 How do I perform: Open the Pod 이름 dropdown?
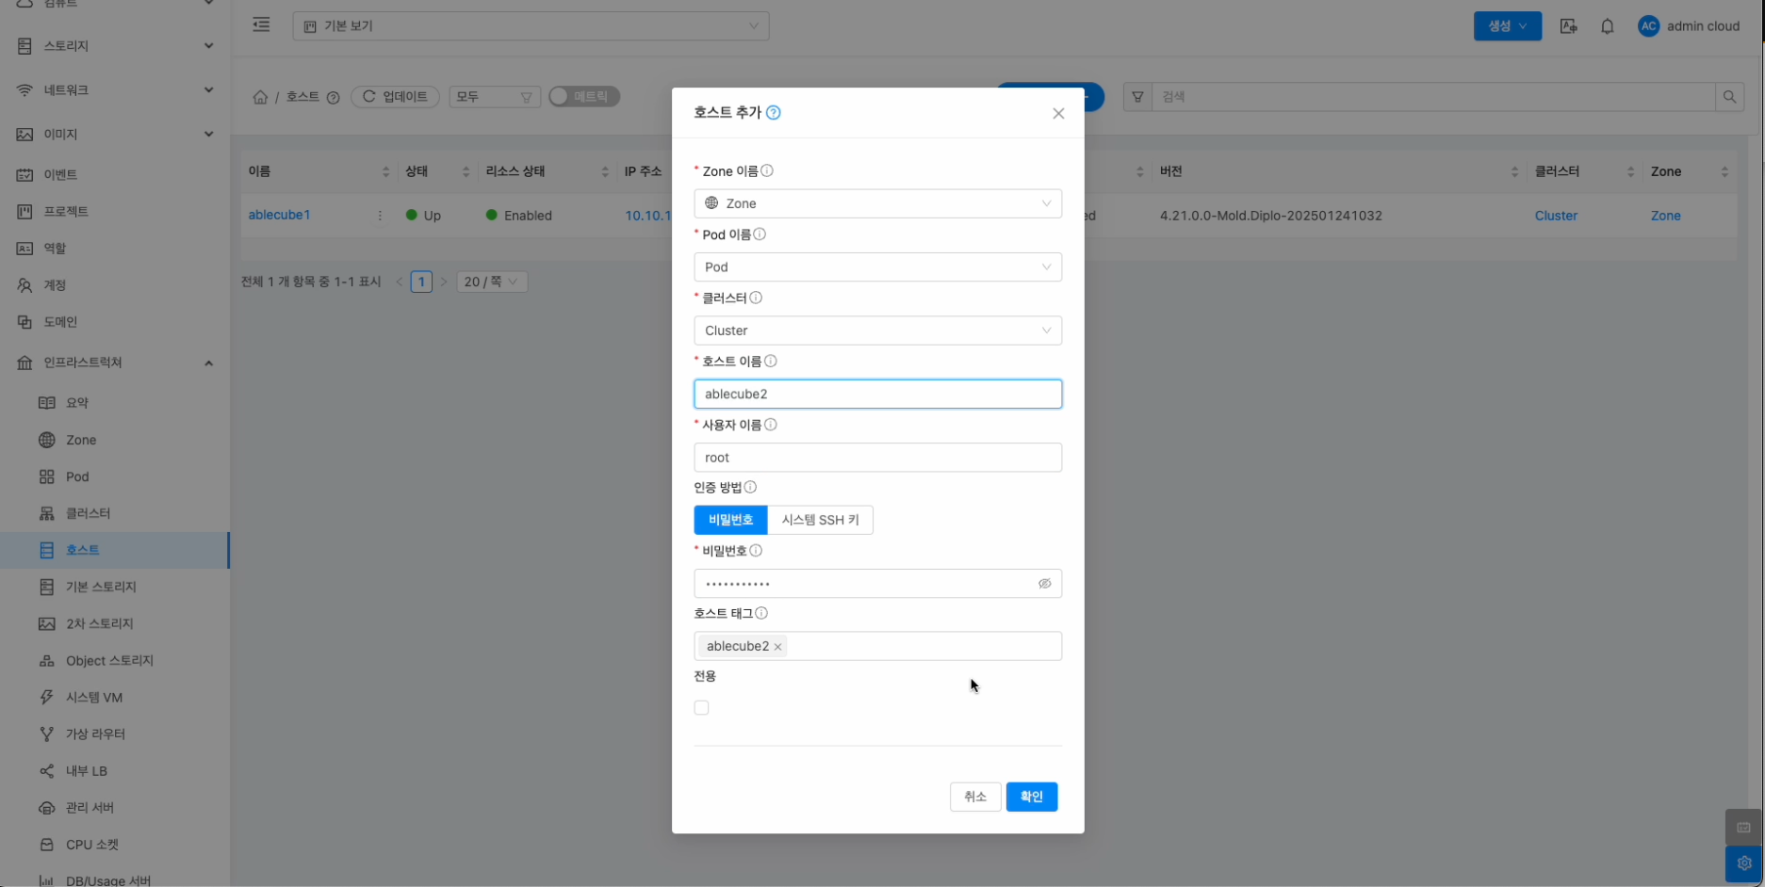(877, 267)
